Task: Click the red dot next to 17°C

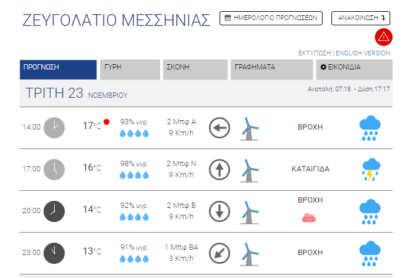Action: click(107, 122)
